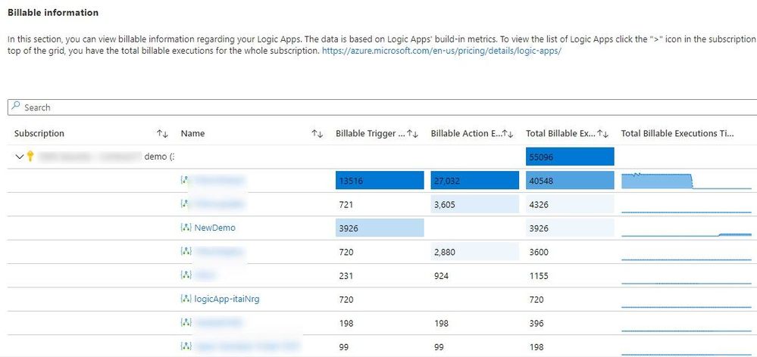
Task: Click the 55096 total executions cell
Action: (x=570, y=157)
